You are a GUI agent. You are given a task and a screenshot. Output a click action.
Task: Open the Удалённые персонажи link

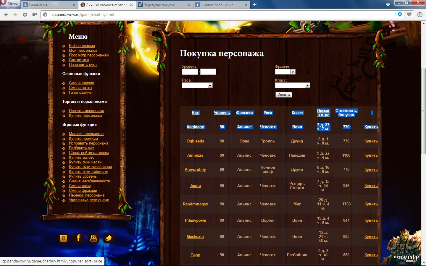click(x=89, y=200)
